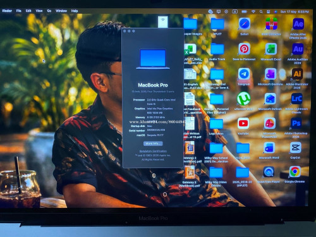Select the Gateway 2 Workbook PDF file

tap(190, 173)
